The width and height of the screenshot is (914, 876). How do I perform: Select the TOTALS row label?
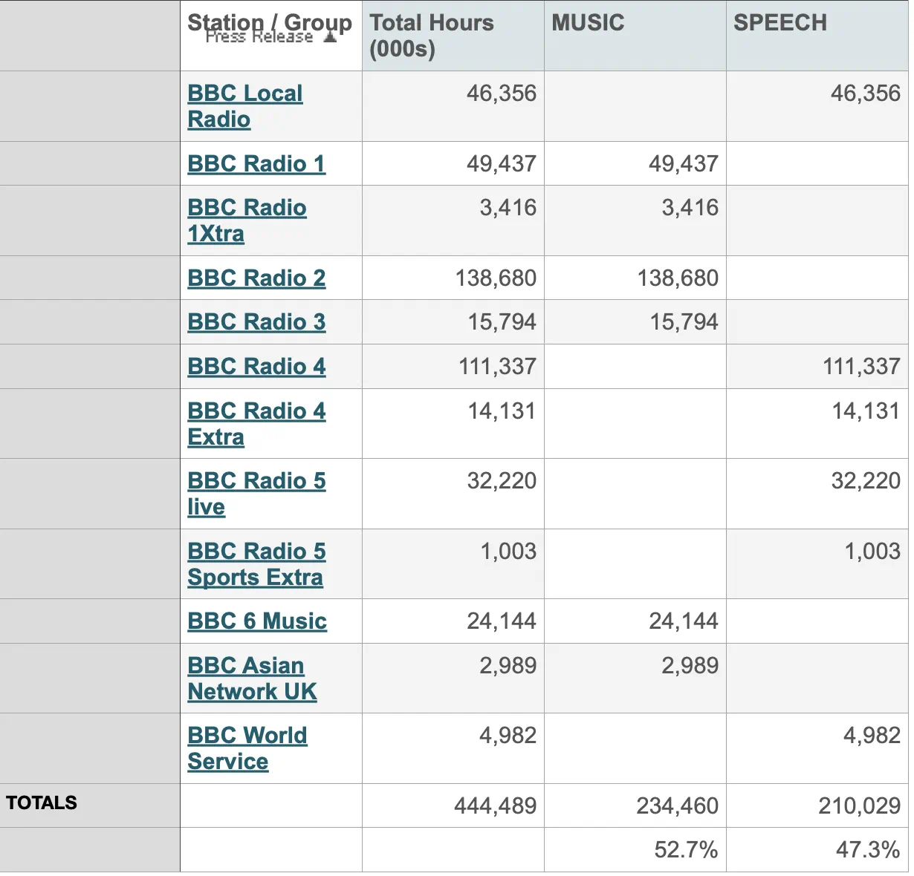tap(42, 803)
